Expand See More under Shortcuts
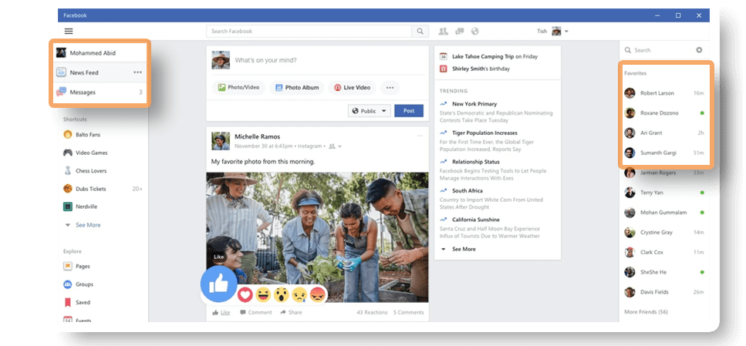The image size is (746, 346). point(88,225)
